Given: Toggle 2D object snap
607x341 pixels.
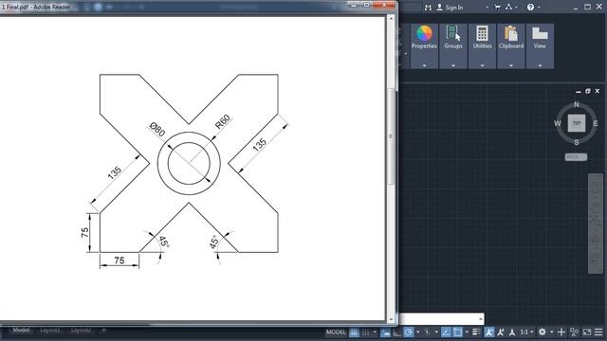Looking at the screenshot, I should (457, 332).
